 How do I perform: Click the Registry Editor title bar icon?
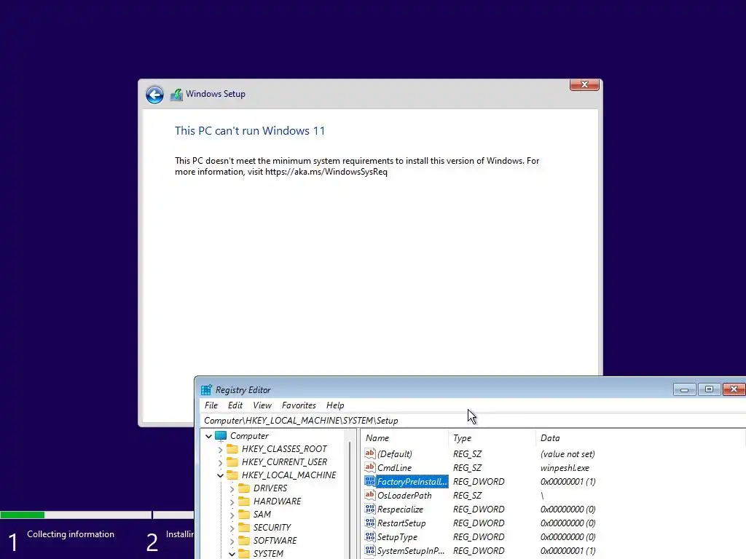point(206,390)
